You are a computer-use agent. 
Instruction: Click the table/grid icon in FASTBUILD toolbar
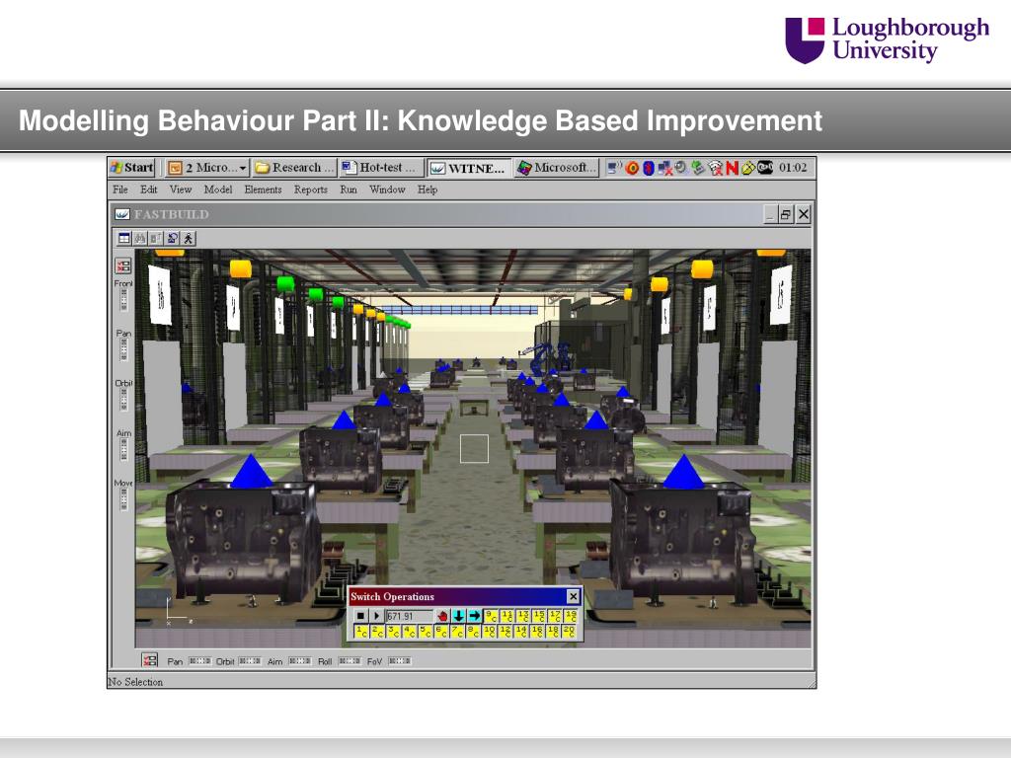click(x=124, y=238)
